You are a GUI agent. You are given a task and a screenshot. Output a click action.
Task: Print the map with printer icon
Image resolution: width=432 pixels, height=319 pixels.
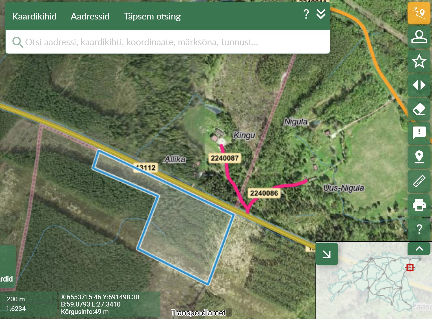tap(419, 205)
